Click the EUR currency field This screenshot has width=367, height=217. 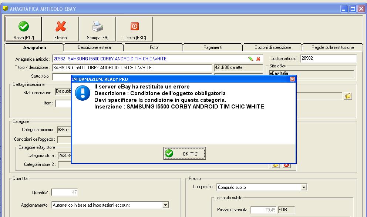(x=286, y=210)
